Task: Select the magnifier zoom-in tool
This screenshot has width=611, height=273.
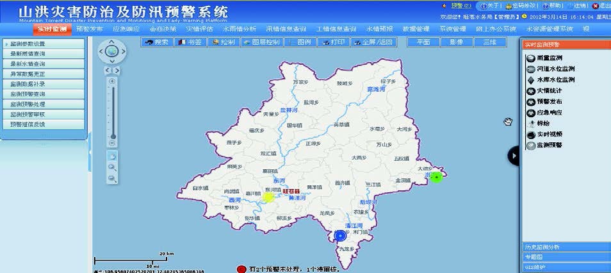Action: click(x=112, y=167)
